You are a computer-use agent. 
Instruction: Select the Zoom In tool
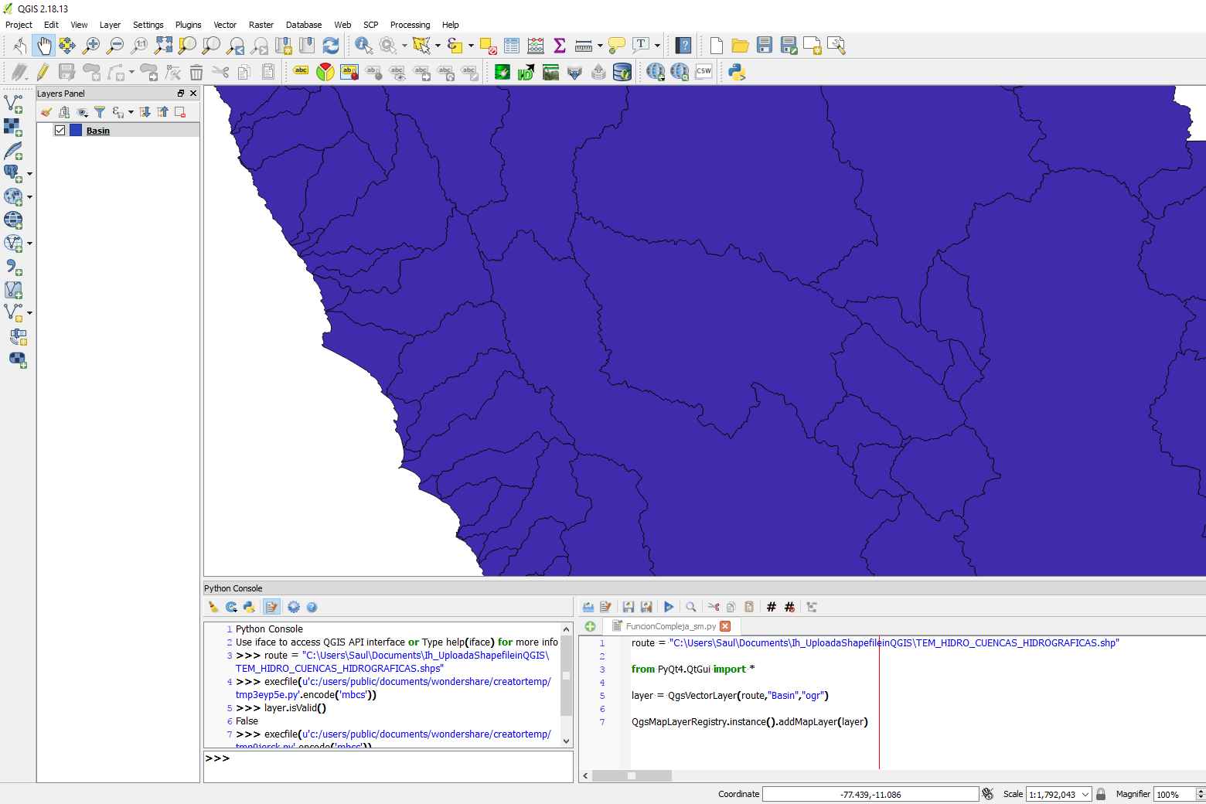tap(91, 45)
